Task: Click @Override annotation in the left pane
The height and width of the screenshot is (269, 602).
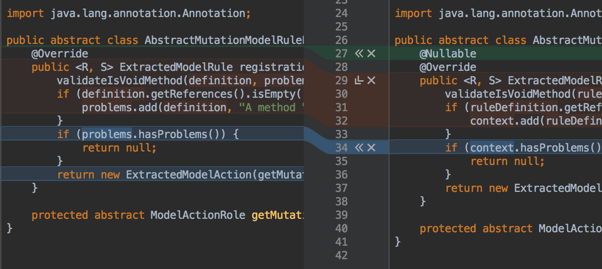Action: tap(59, 54)
